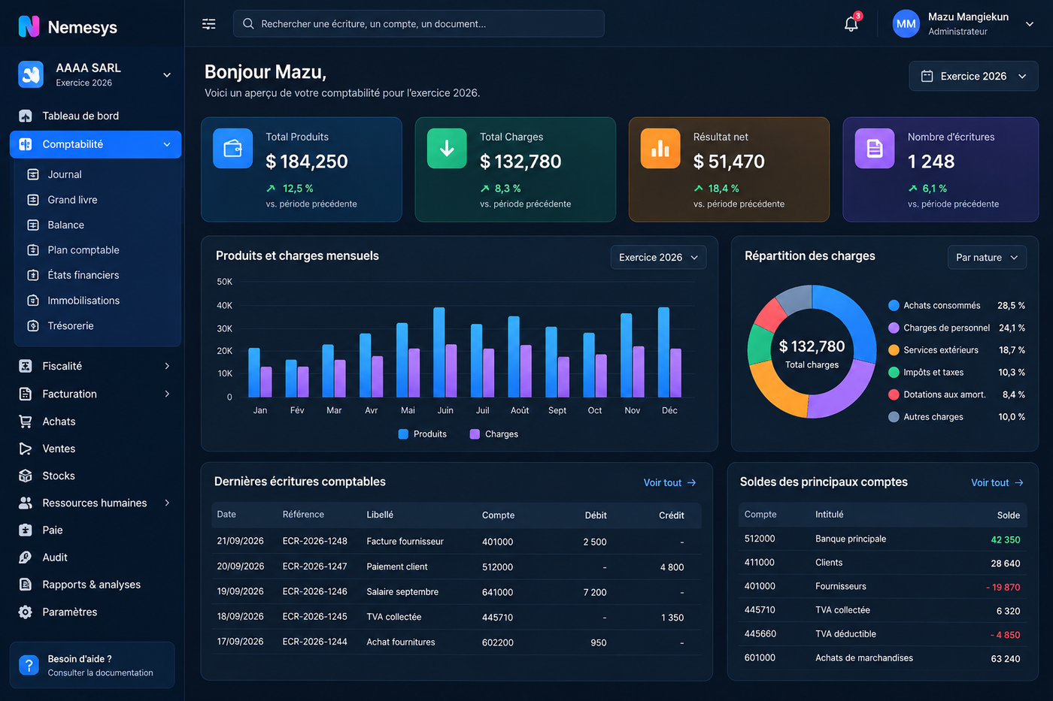The height and width of the screenshot is (701, 1053).
Task: Click the Grand livre icon
Action: pos(33,200)
